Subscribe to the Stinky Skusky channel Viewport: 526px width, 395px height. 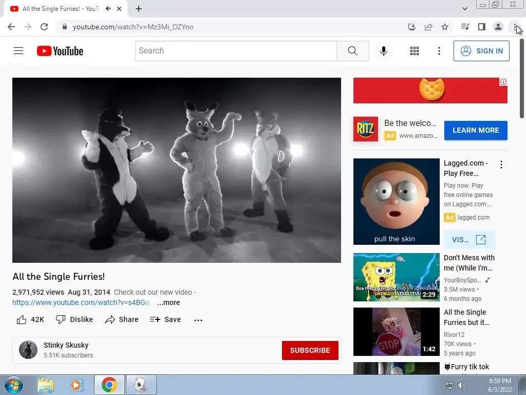pyautogui.click(x=310, y=350)
